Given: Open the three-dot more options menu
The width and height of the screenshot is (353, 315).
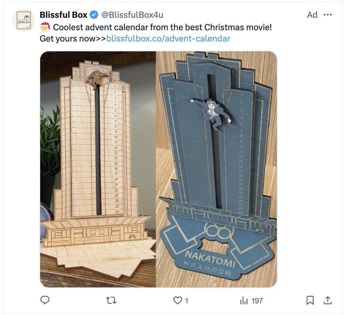Looking at the screenshot, I should coord(328,15).
